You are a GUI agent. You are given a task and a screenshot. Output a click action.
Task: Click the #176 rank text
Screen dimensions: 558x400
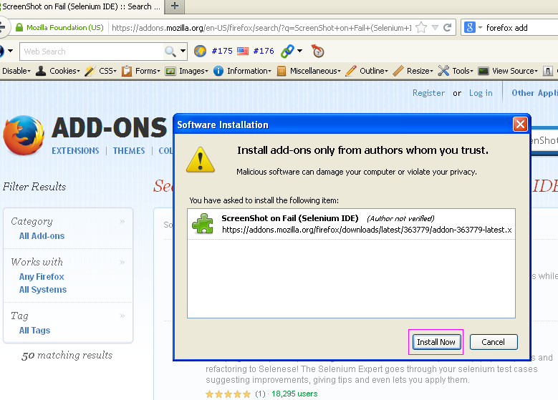(x=264, y=52)
